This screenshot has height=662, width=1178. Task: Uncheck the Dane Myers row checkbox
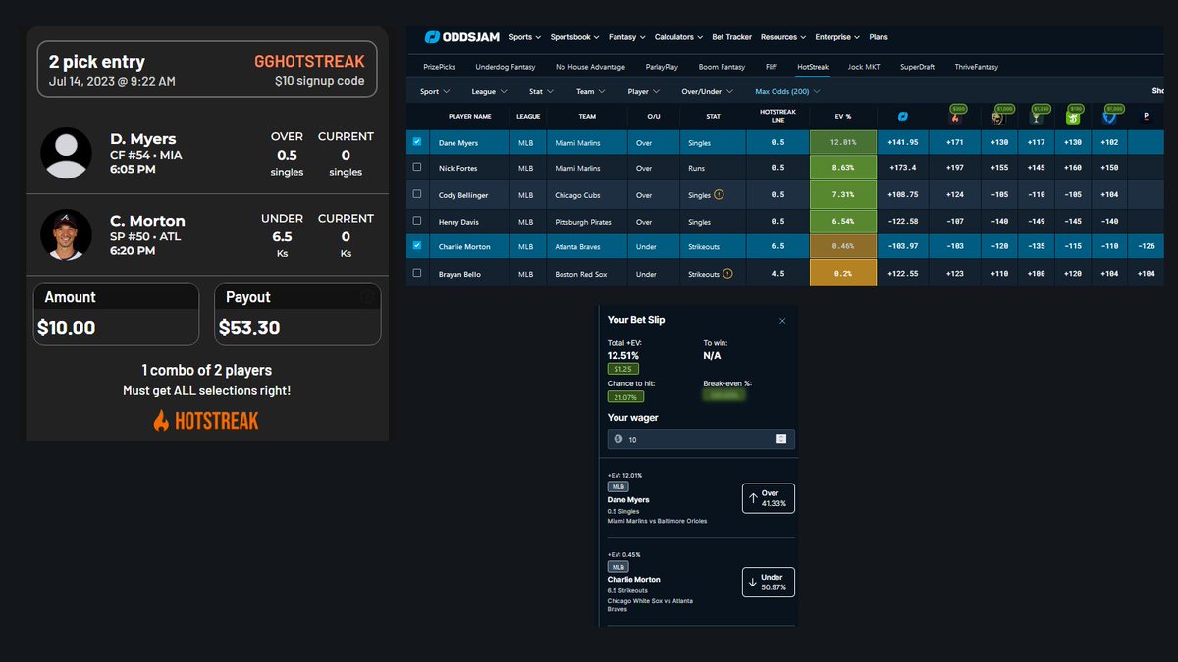[416, 142]
